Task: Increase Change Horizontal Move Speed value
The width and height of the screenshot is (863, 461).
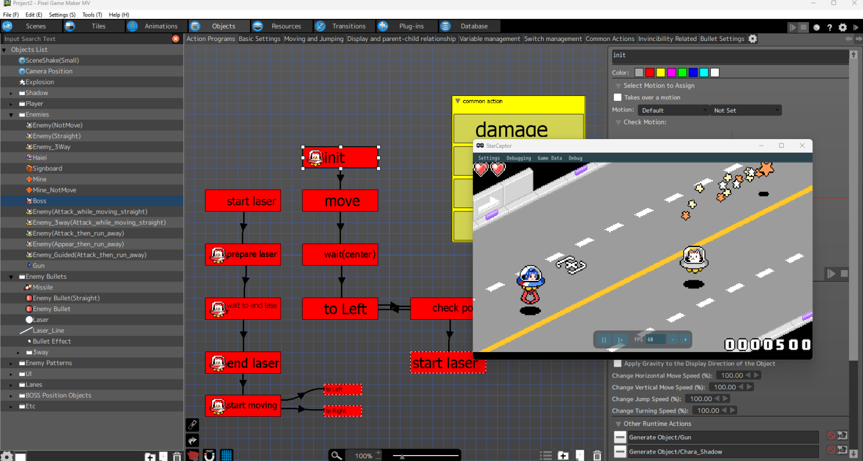Action: [x=757, y=375]
